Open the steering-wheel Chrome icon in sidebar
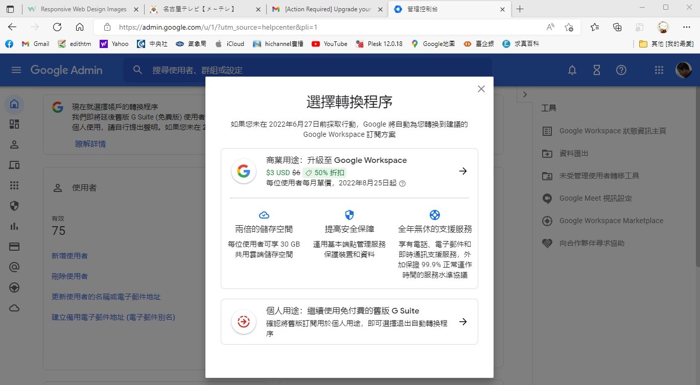Image resolution: width=700 pixels, height=385 pixels. [x=14, y=287]
